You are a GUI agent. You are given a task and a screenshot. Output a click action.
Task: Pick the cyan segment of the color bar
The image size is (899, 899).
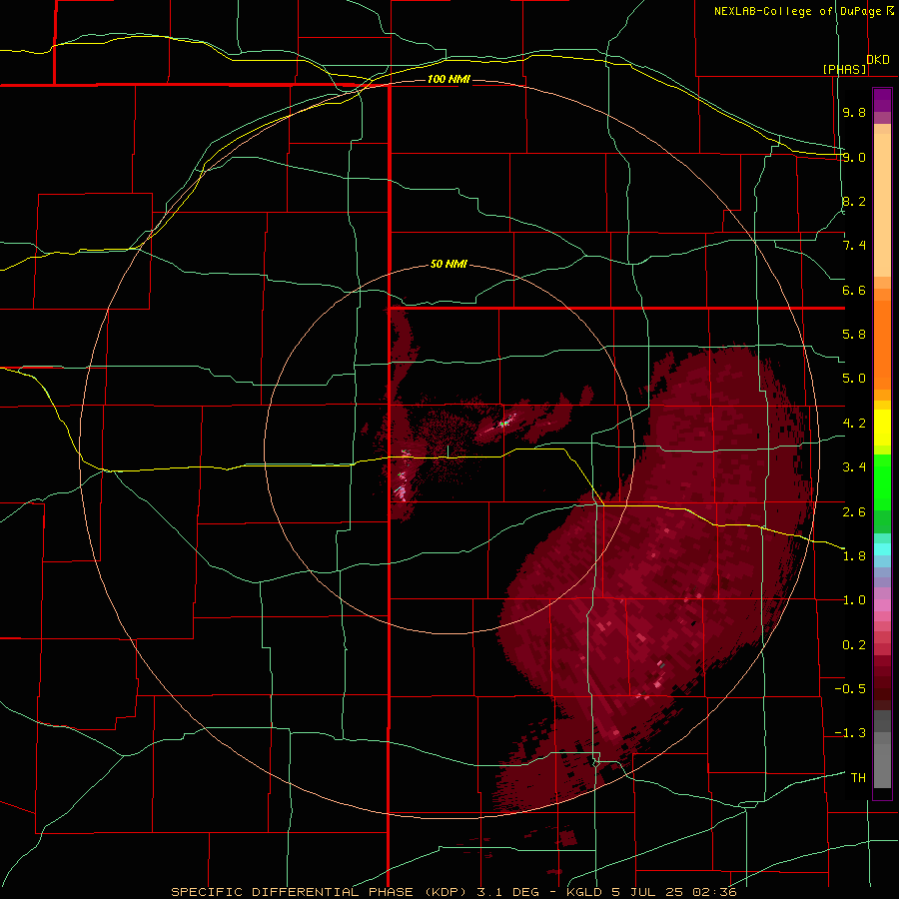coord(882,549)
